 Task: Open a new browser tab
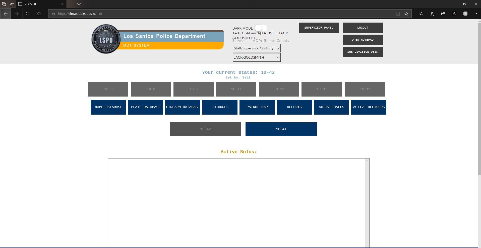point(71,4)
